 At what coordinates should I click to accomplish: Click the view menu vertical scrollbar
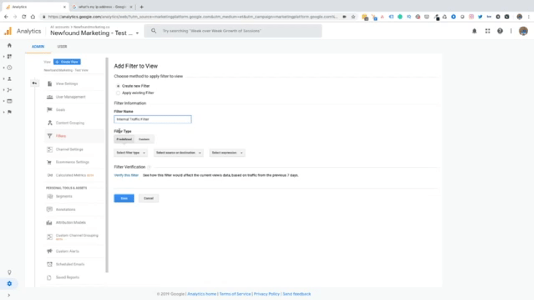(107, 165)
